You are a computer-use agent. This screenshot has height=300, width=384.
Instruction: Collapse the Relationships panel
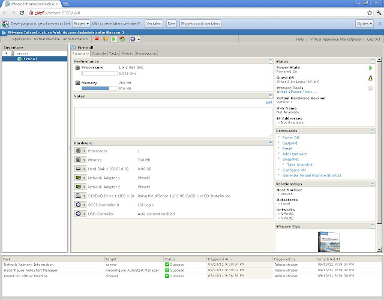pyautogui.click(x=373, y=184)
